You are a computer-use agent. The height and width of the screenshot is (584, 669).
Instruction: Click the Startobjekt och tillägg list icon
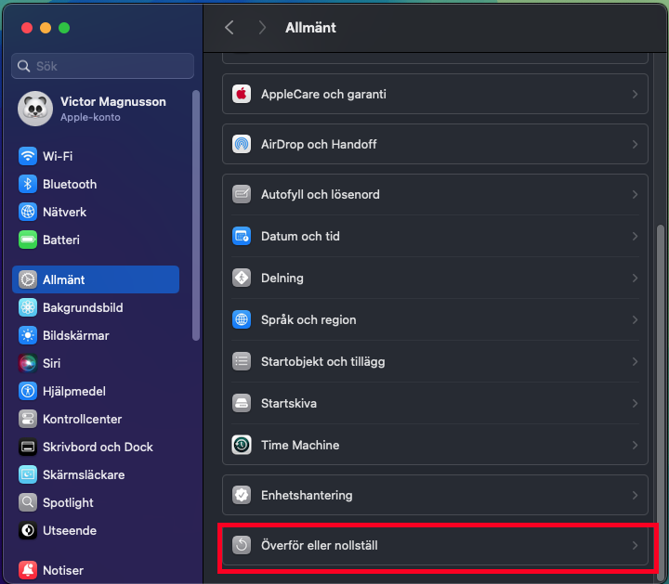point(242,361)
